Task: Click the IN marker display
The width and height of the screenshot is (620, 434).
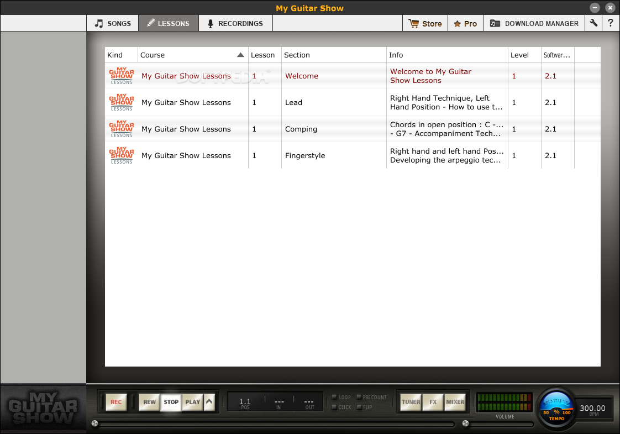Action: coord(279,403)
